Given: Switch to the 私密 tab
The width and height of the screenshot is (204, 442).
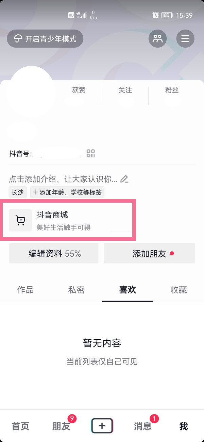Looking at the screenshot, I should click(76, 290).
